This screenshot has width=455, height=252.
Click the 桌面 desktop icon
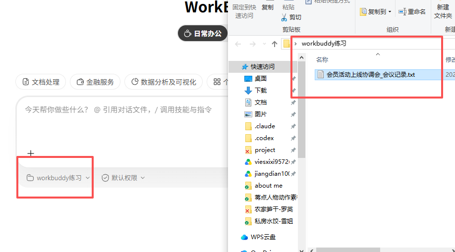(x=248, y=79)
